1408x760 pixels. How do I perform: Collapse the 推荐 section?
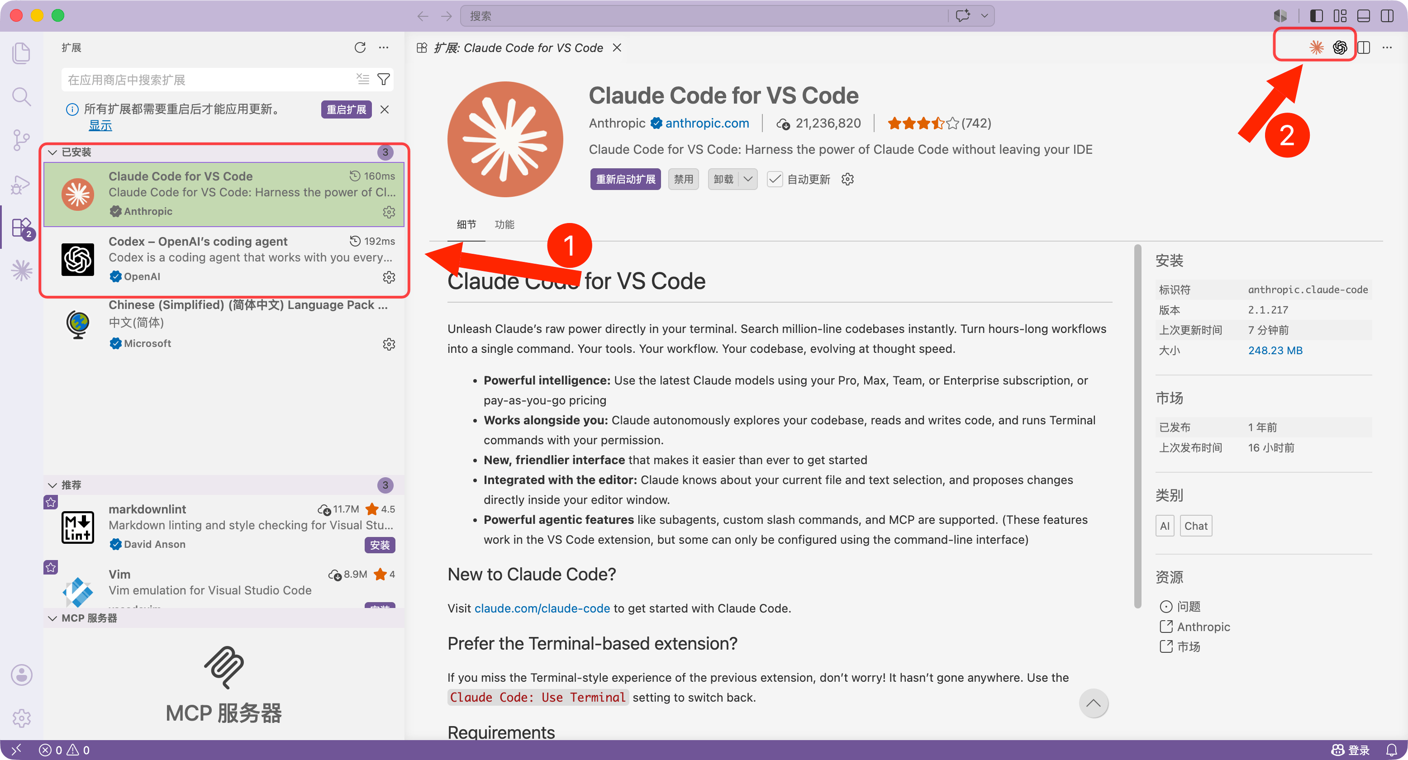click(52, 485)
